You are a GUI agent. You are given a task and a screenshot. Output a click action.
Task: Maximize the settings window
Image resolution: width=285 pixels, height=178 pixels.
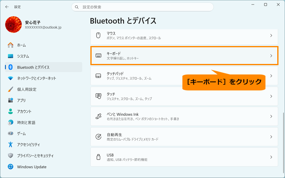point(265,5)
